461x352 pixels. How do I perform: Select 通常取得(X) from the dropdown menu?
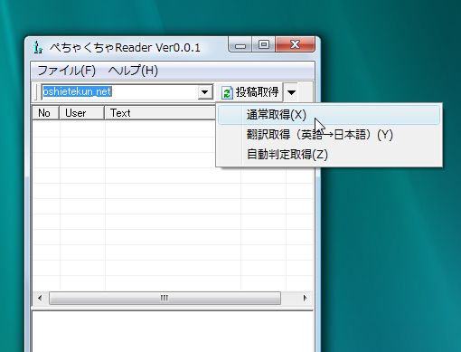tap(329, 115)
